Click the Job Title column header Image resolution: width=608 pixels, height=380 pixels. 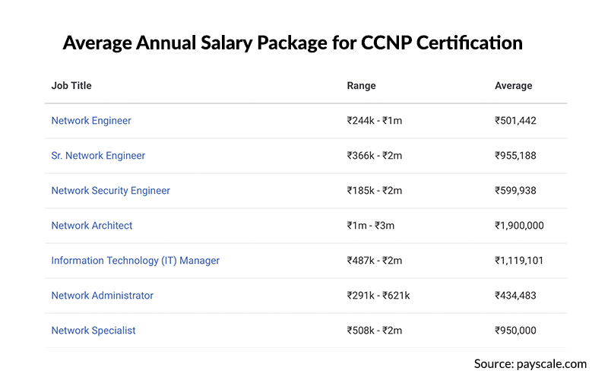(x=71, y=86)
